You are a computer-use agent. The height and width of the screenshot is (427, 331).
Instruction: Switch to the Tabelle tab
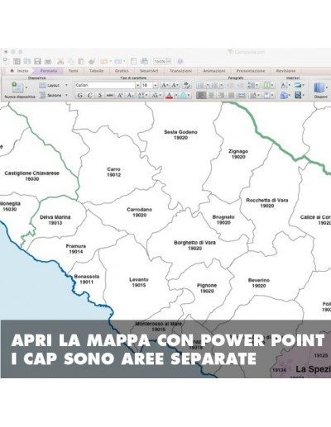click(x=97, y=71)
